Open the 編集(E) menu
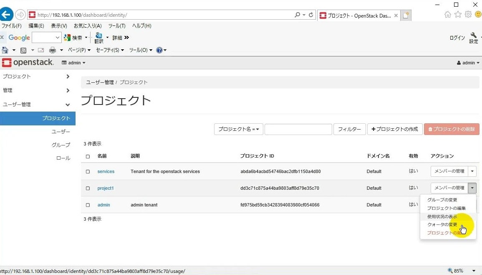 (x=36, y=26)
